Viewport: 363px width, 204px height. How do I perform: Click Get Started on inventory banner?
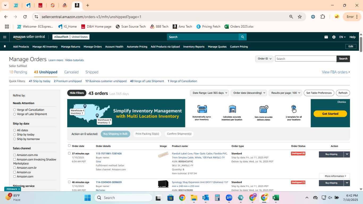tap(330, 114)
